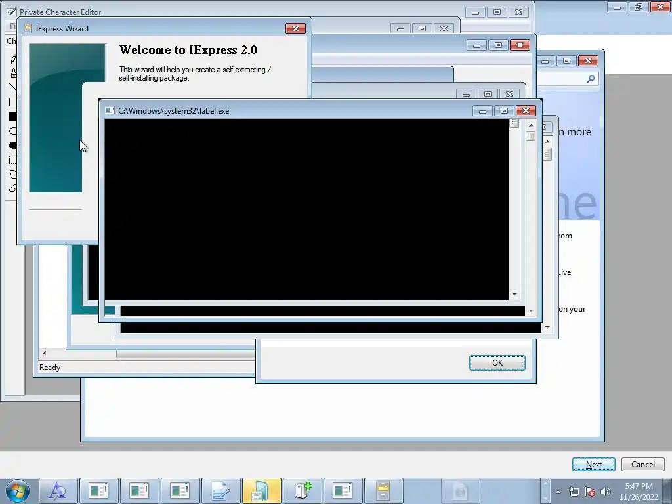672x504 pixels.
Task: Open the Action Center flag icon
Action: (x=590, y=492)
